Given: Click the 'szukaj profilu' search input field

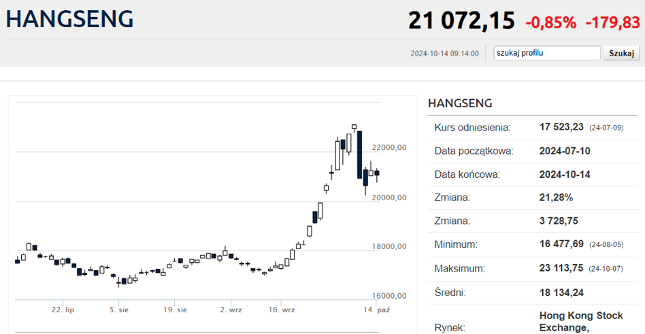Looking at the screenshot, I should pyautogui.click(x=547, y=53).
